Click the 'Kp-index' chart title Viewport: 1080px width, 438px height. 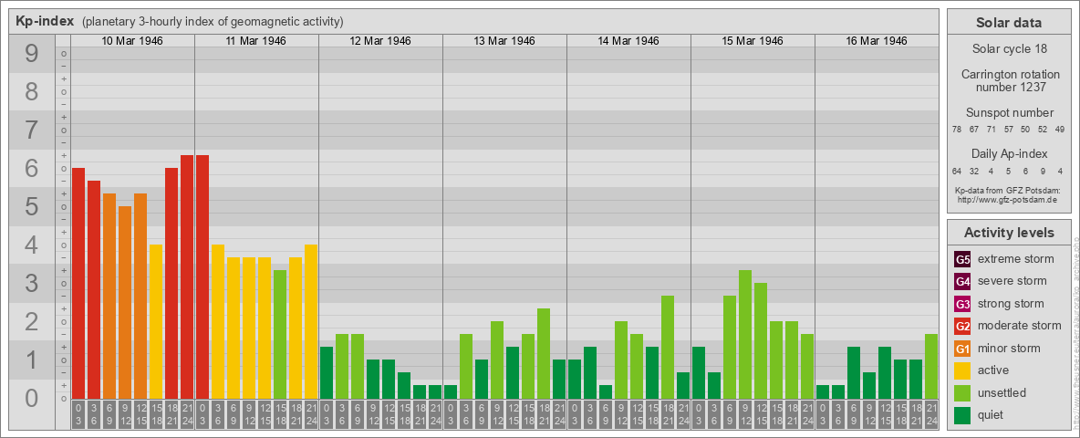tap(45, 21)
